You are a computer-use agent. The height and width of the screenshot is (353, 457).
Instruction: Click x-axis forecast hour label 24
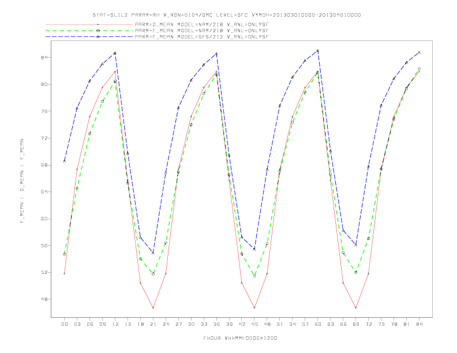[x=166, y=324]
